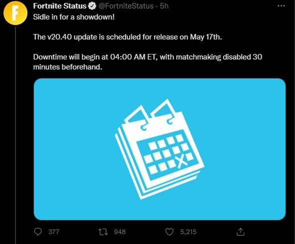Click the downtime 04:00 AM ET sentence
Image resolution: width=295 pixels, height=244 pixels.
(x=148, y=62)
